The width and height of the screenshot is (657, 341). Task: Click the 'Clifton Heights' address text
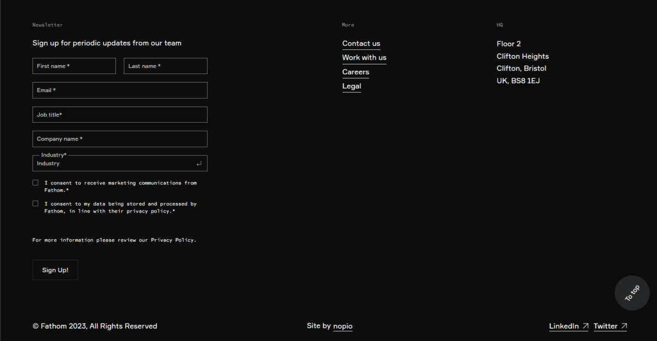click(x=523, y=56)
